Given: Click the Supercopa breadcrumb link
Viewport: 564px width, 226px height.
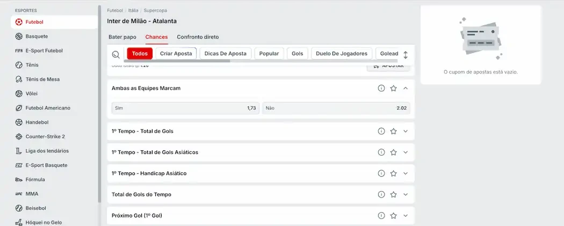Looking at the screenshot, I should [155, 10].
